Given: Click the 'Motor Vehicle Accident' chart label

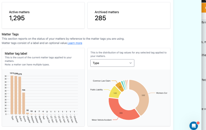Looking at the screenshot, I should [x=102, y=120].
